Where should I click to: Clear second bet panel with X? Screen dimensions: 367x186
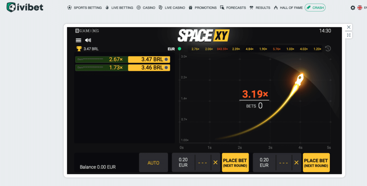coord(296,162)
